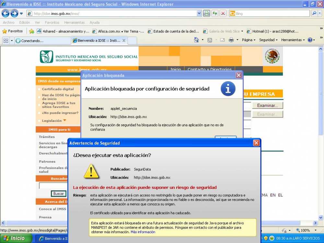Open the Afisca.com.mx favorites link

click(118, 31)
